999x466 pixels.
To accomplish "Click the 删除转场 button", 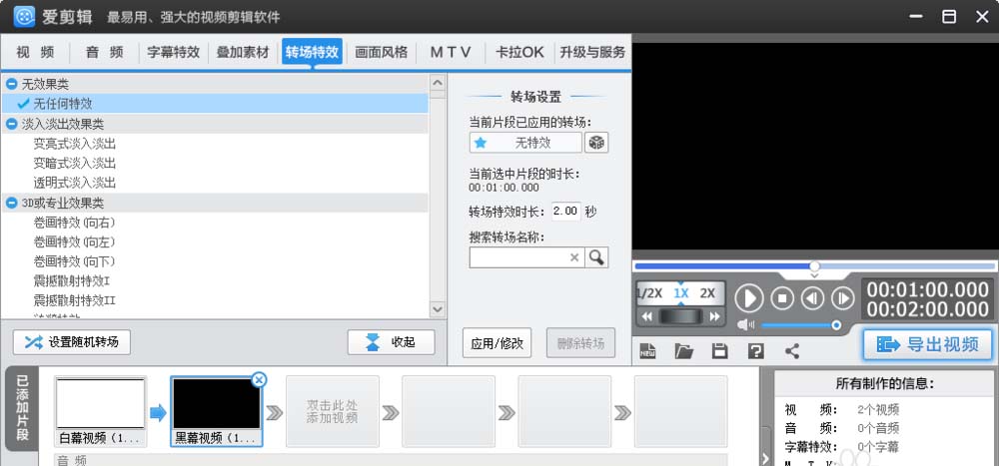I will 580,343.
